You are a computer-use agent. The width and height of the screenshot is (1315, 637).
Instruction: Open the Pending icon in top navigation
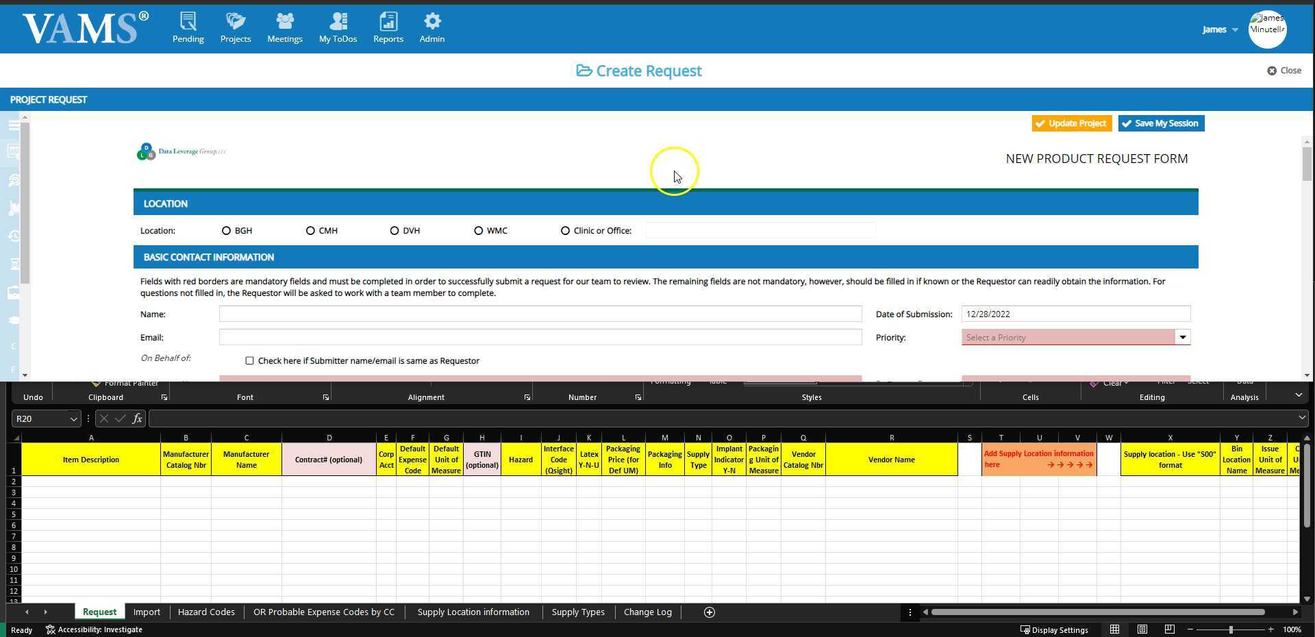[x=188, y=28]
